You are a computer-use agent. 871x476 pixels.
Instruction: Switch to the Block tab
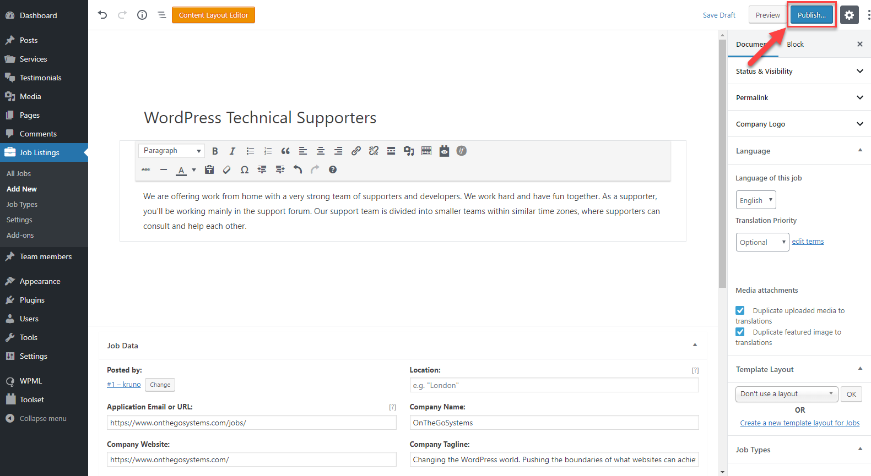tap(795, 44)
